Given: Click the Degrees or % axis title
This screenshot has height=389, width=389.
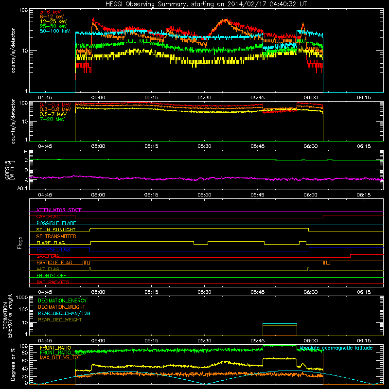Looking at the screenshot, I should click(12, 364).
